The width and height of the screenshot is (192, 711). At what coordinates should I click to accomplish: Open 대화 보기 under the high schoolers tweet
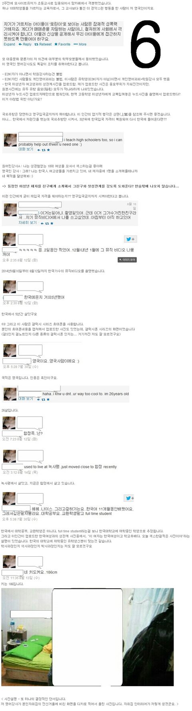point(26,149)
